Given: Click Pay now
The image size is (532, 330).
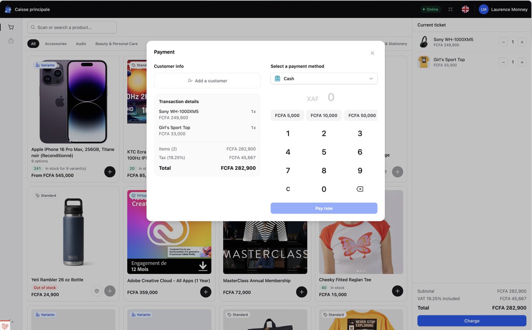Looking at the screenshot, I should (324, 208).
